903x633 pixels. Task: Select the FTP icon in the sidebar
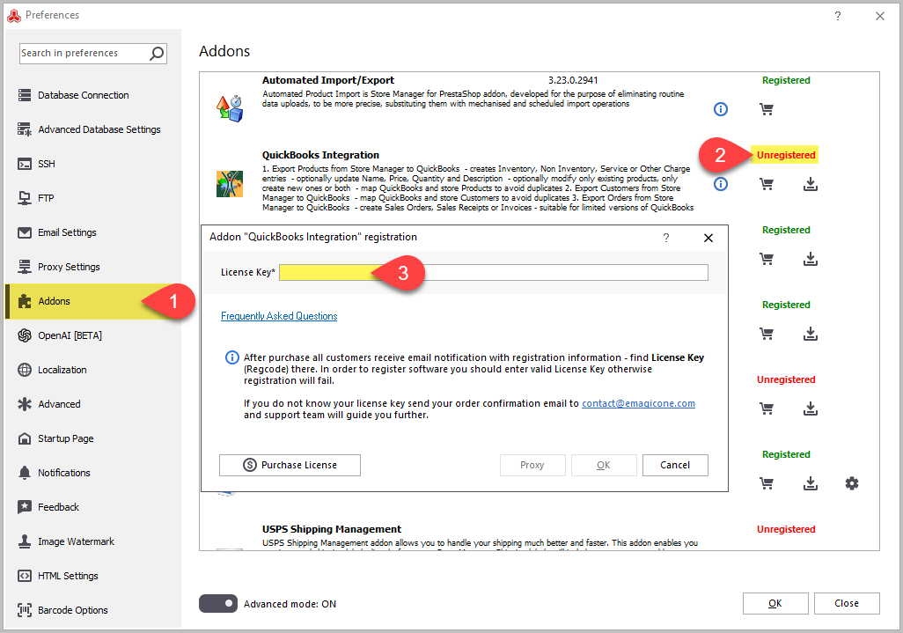pos(24,198)
